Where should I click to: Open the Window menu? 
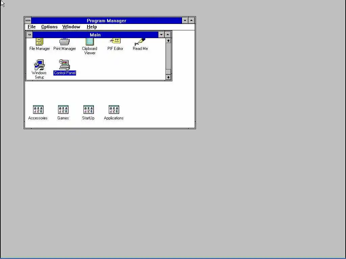71,27
